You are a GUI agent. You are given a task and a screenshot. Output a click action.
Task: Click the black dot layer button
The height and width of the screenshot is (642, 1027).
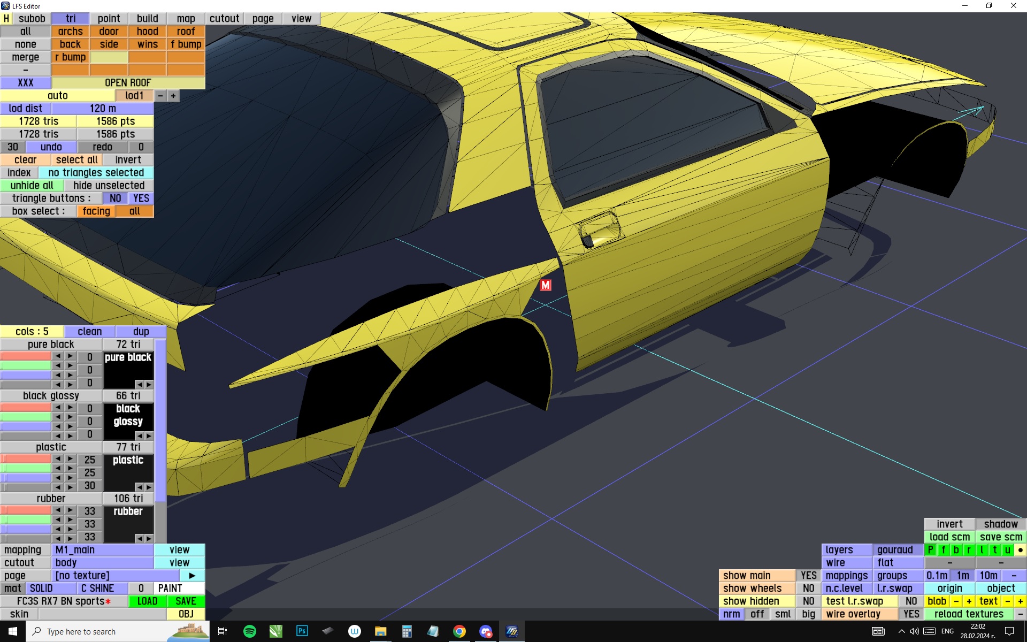(x=1020, y=550)
